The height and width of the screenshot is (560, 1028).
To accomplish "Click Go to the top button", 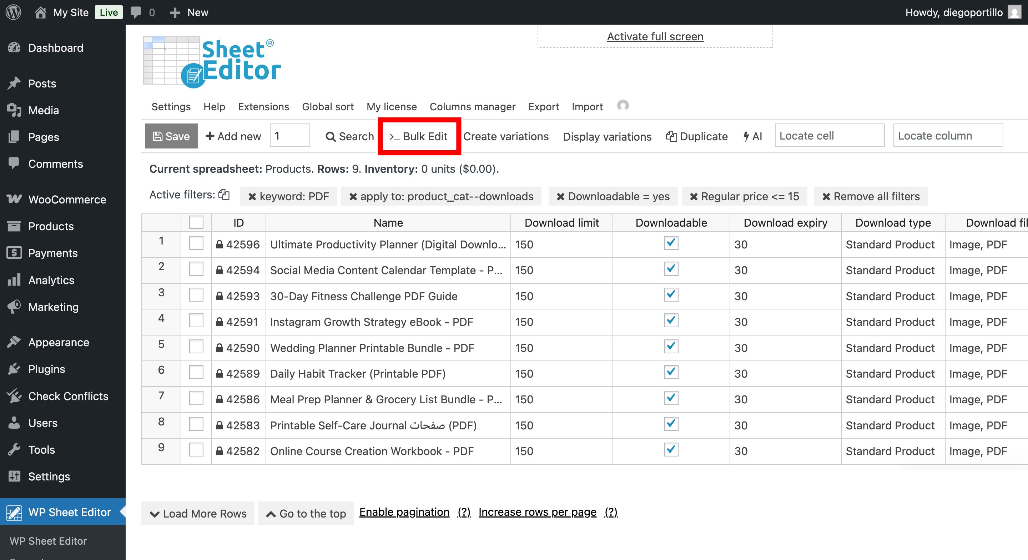I will (x=306, y=513).
